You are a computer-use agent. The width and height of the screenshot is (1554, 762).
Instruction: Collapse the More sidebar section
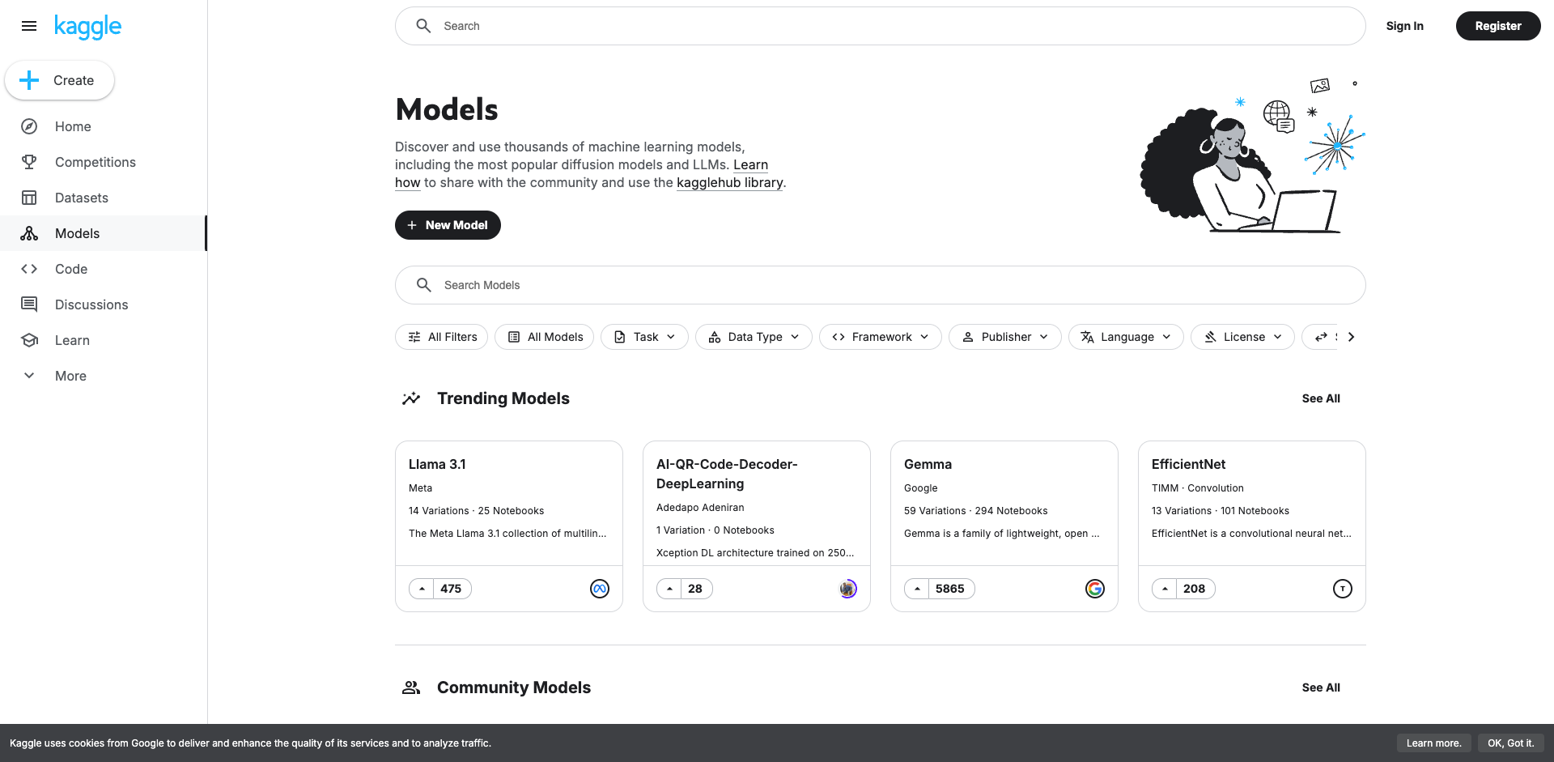click(x=29, y=375)
